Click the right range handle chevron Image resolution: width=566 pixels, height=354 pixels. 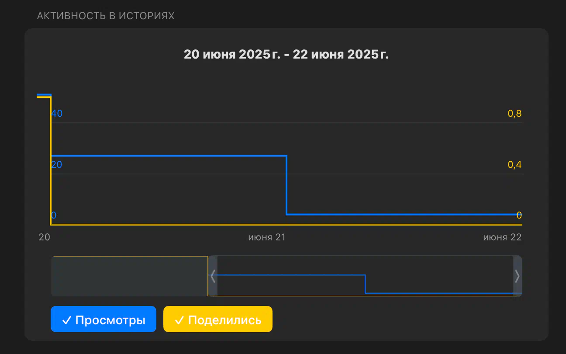pyautogui.click(x=517, y=276)
